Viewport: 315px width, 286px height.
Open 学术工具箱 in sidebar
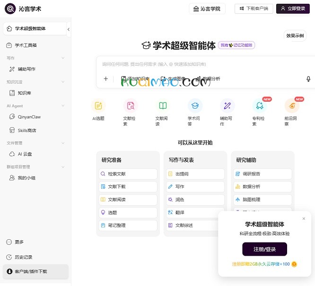pos(21,45)
